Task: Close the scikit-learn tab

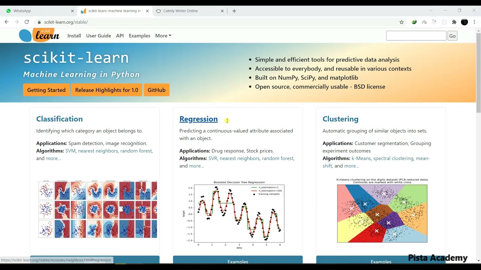Action: (x=147, y=11)
